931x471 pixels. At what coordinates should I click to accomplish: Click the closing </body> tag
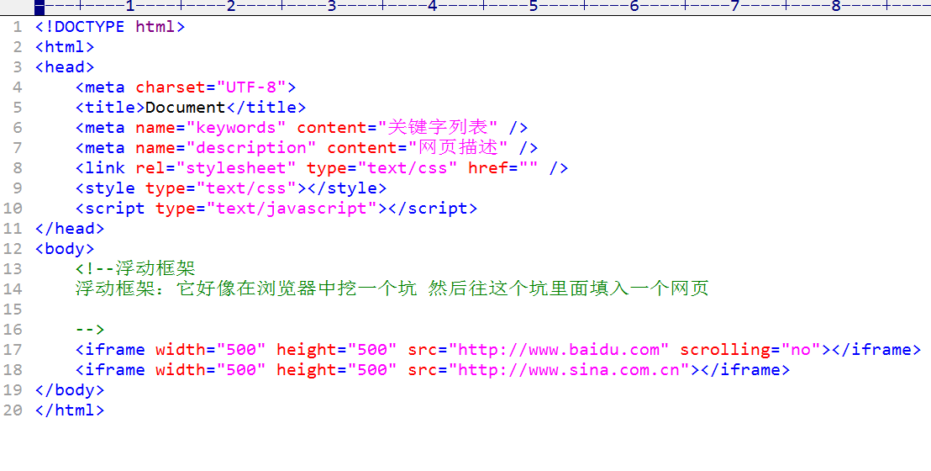click(x=70, y=390)
